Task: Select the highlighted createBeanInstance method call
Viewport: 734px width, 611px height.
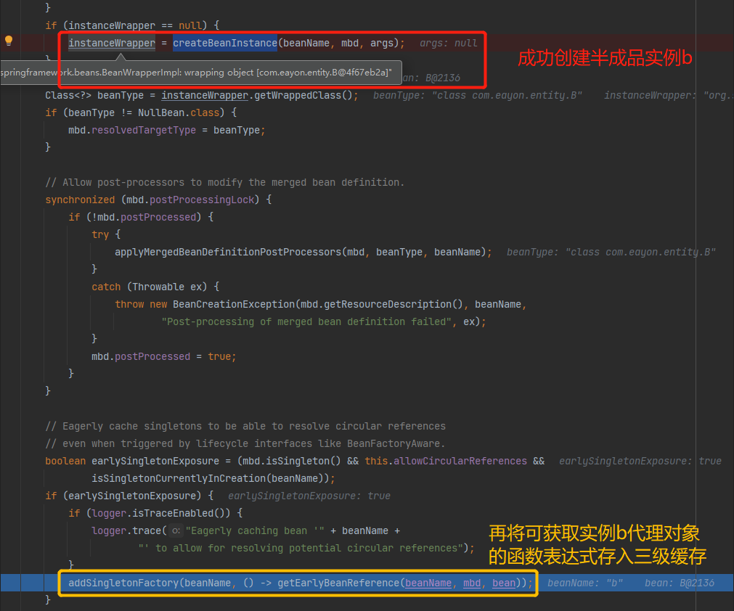Action: click(224, 43)
